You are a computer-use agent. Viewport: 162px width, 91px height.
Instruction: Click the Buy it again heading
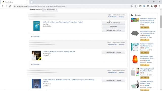tap(136, 15)
